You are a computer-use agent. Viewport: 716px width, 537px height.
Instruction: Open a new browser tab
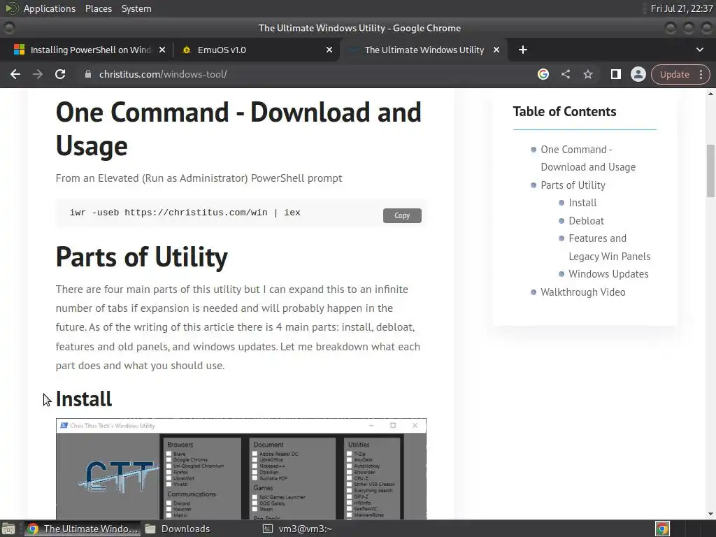click(523, 50)
